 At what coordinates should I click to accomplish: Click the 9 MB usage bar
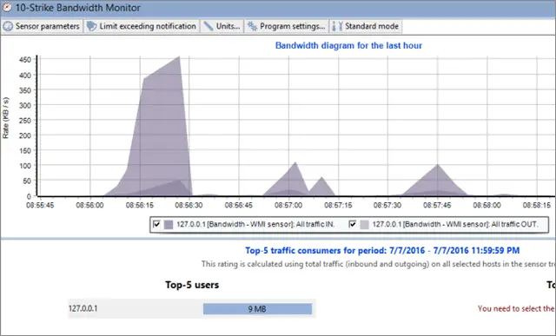257,309
